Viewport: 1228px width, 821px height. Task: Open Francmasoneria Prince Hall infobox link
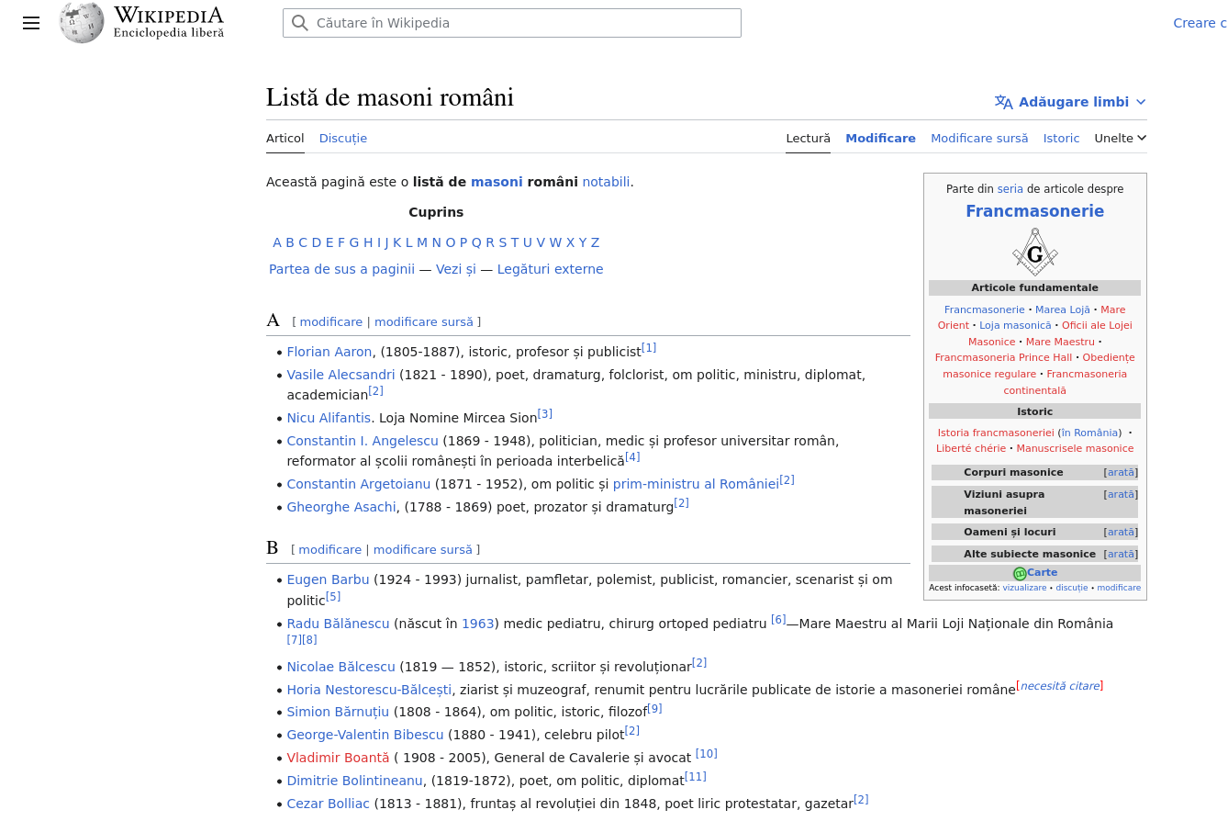[1003, 357]
